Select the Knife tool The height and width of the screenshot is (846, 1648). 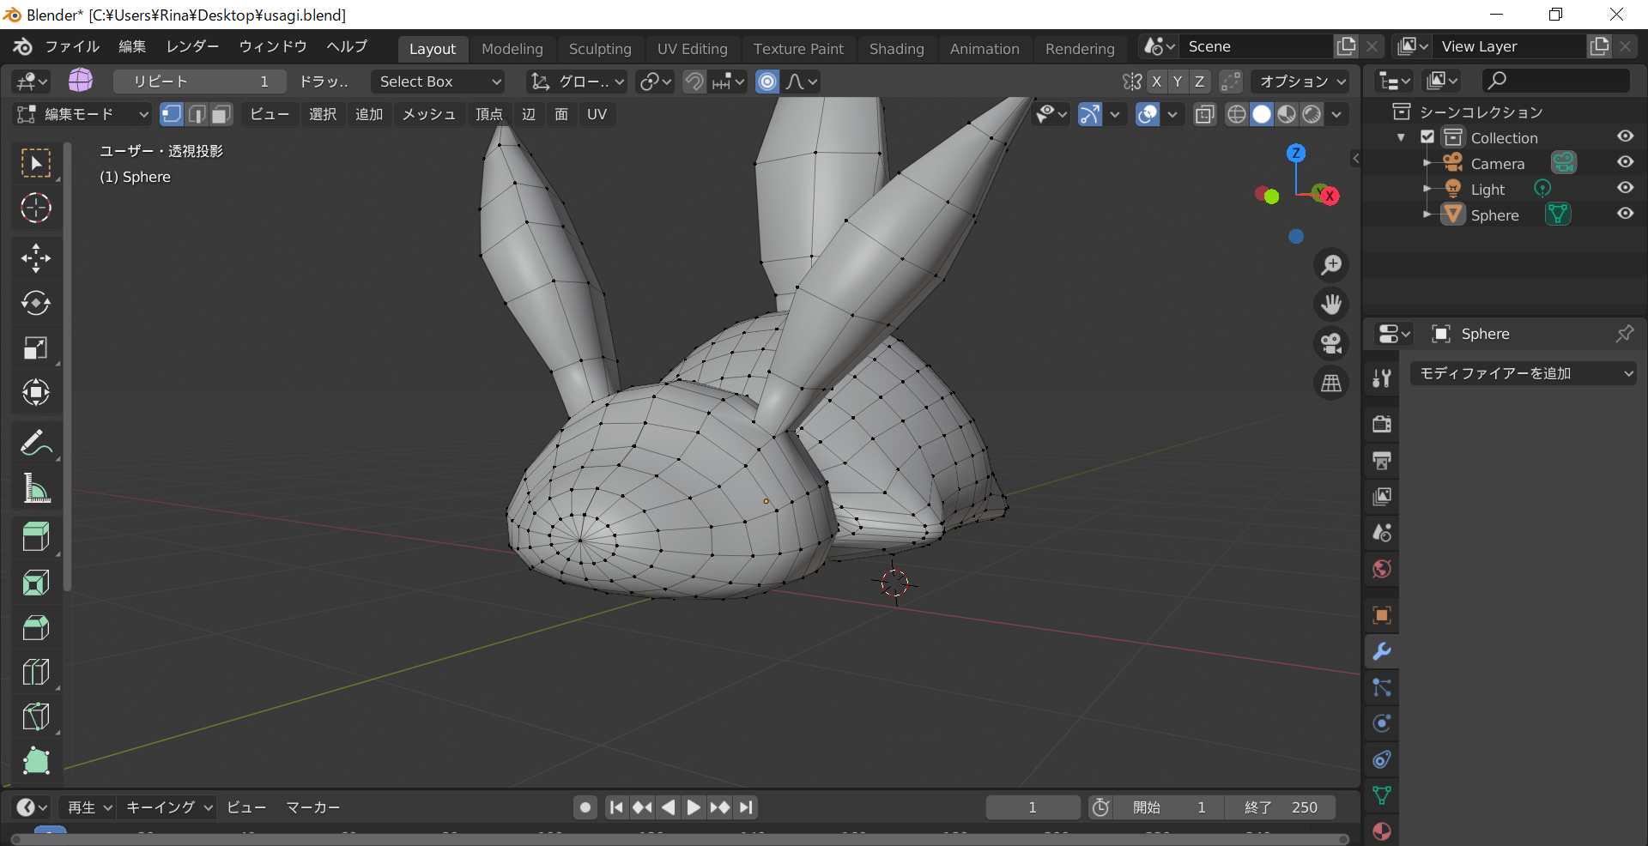[36, 716]
